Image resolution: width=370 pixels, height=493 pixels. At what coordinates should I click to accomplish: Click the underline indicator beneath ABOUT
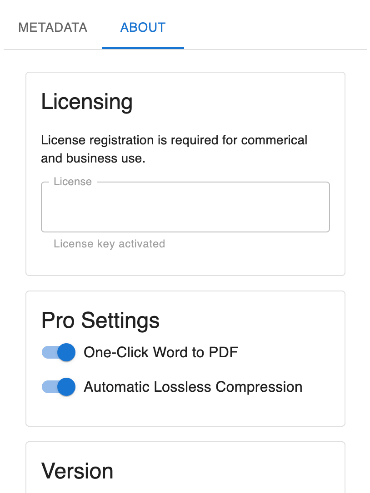(x=143, y=46)
